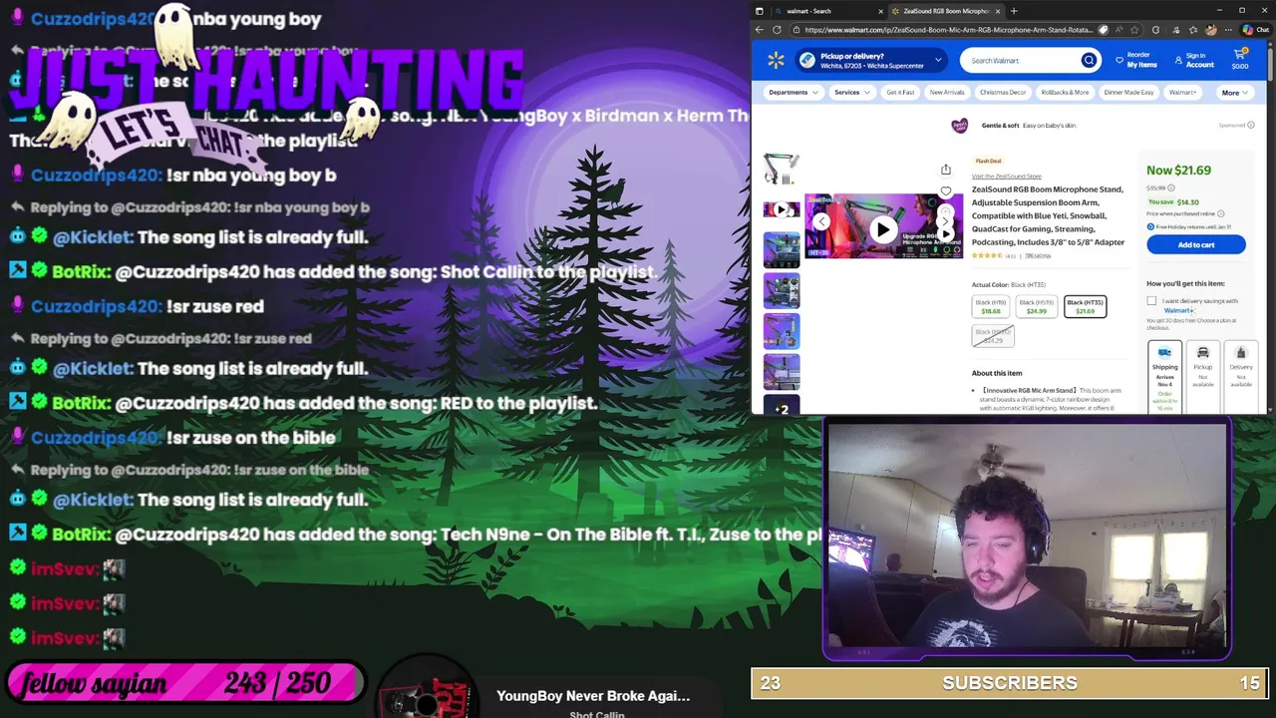1276x718 pixels.
Task: Select Black (HT35) $21.69 color option
Action: coord(1085,307)
